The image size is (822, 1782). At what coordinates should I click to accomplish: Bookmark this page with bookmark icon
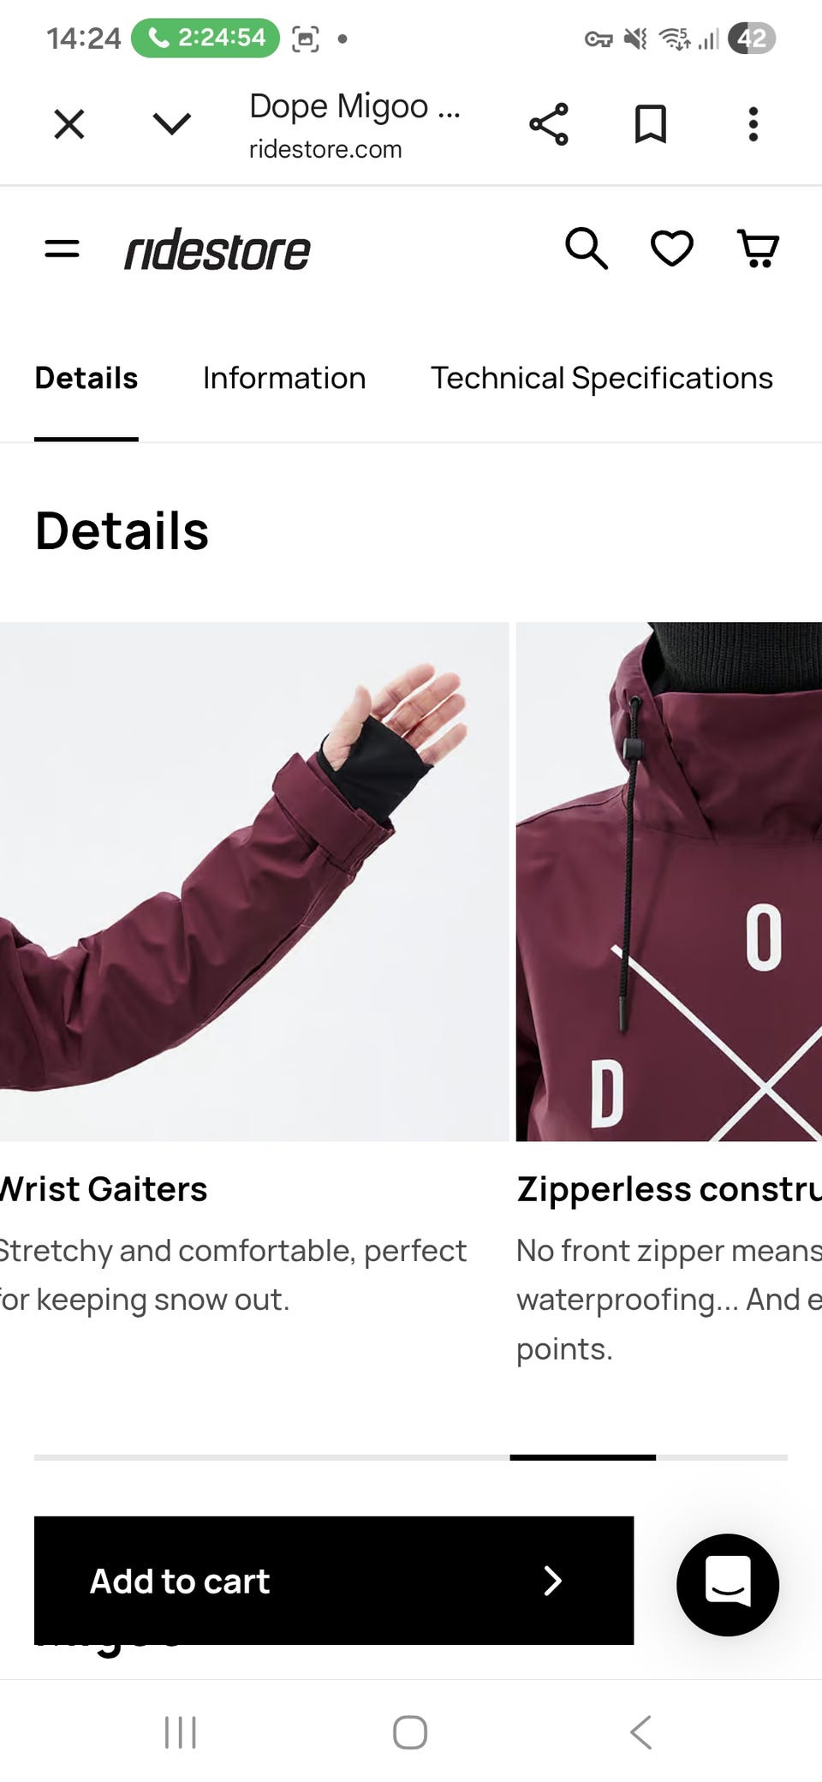click(651, 124)
